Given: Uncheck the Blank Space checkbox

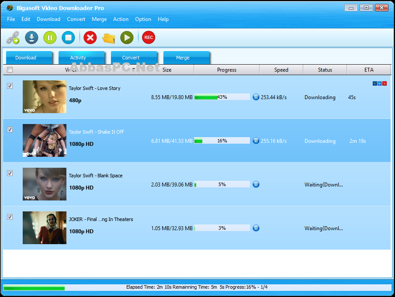Looking at the screenshot, I should [10, 173].
